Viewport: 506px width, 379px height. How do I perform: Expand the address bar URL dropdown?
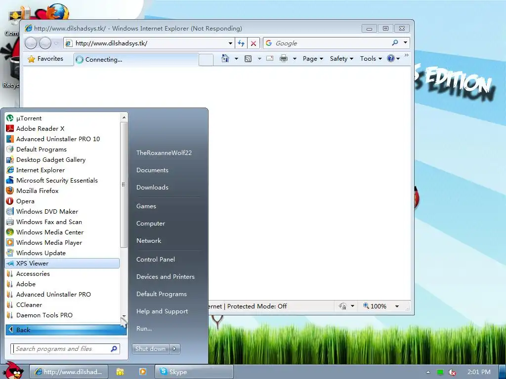(230, 43)
